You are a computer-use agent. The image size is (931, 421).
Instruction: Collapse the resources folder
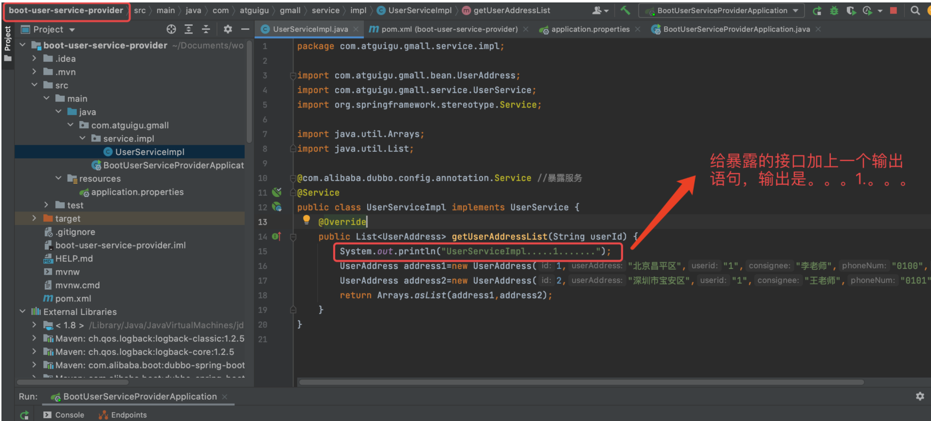point(58,178)
